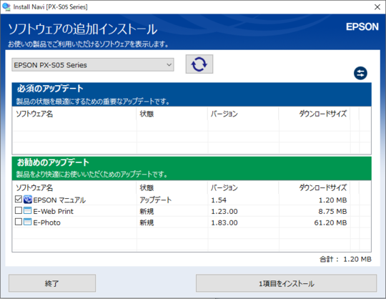Image resolution: width=386 pixels, height=299 pixels.
Task: Uncheck the EPSON マニュアル checkbox
Action: (19, 199)
